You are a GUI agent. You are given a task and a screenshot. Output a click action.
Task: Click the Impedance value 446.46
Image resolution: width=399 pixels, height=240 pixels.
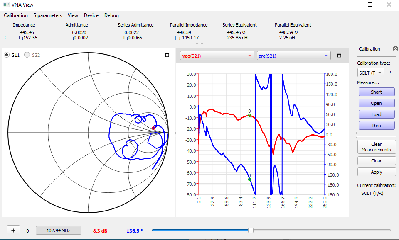coord(27,32)
